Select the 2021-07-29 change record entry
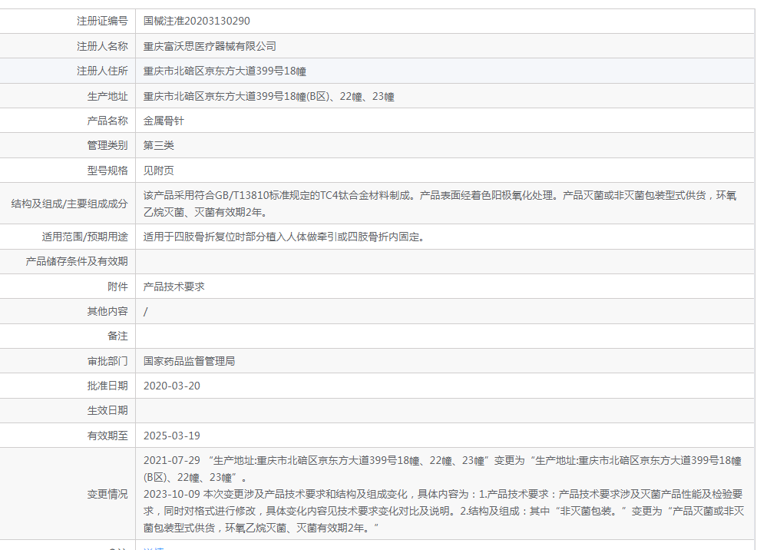 tap(442, 469)
